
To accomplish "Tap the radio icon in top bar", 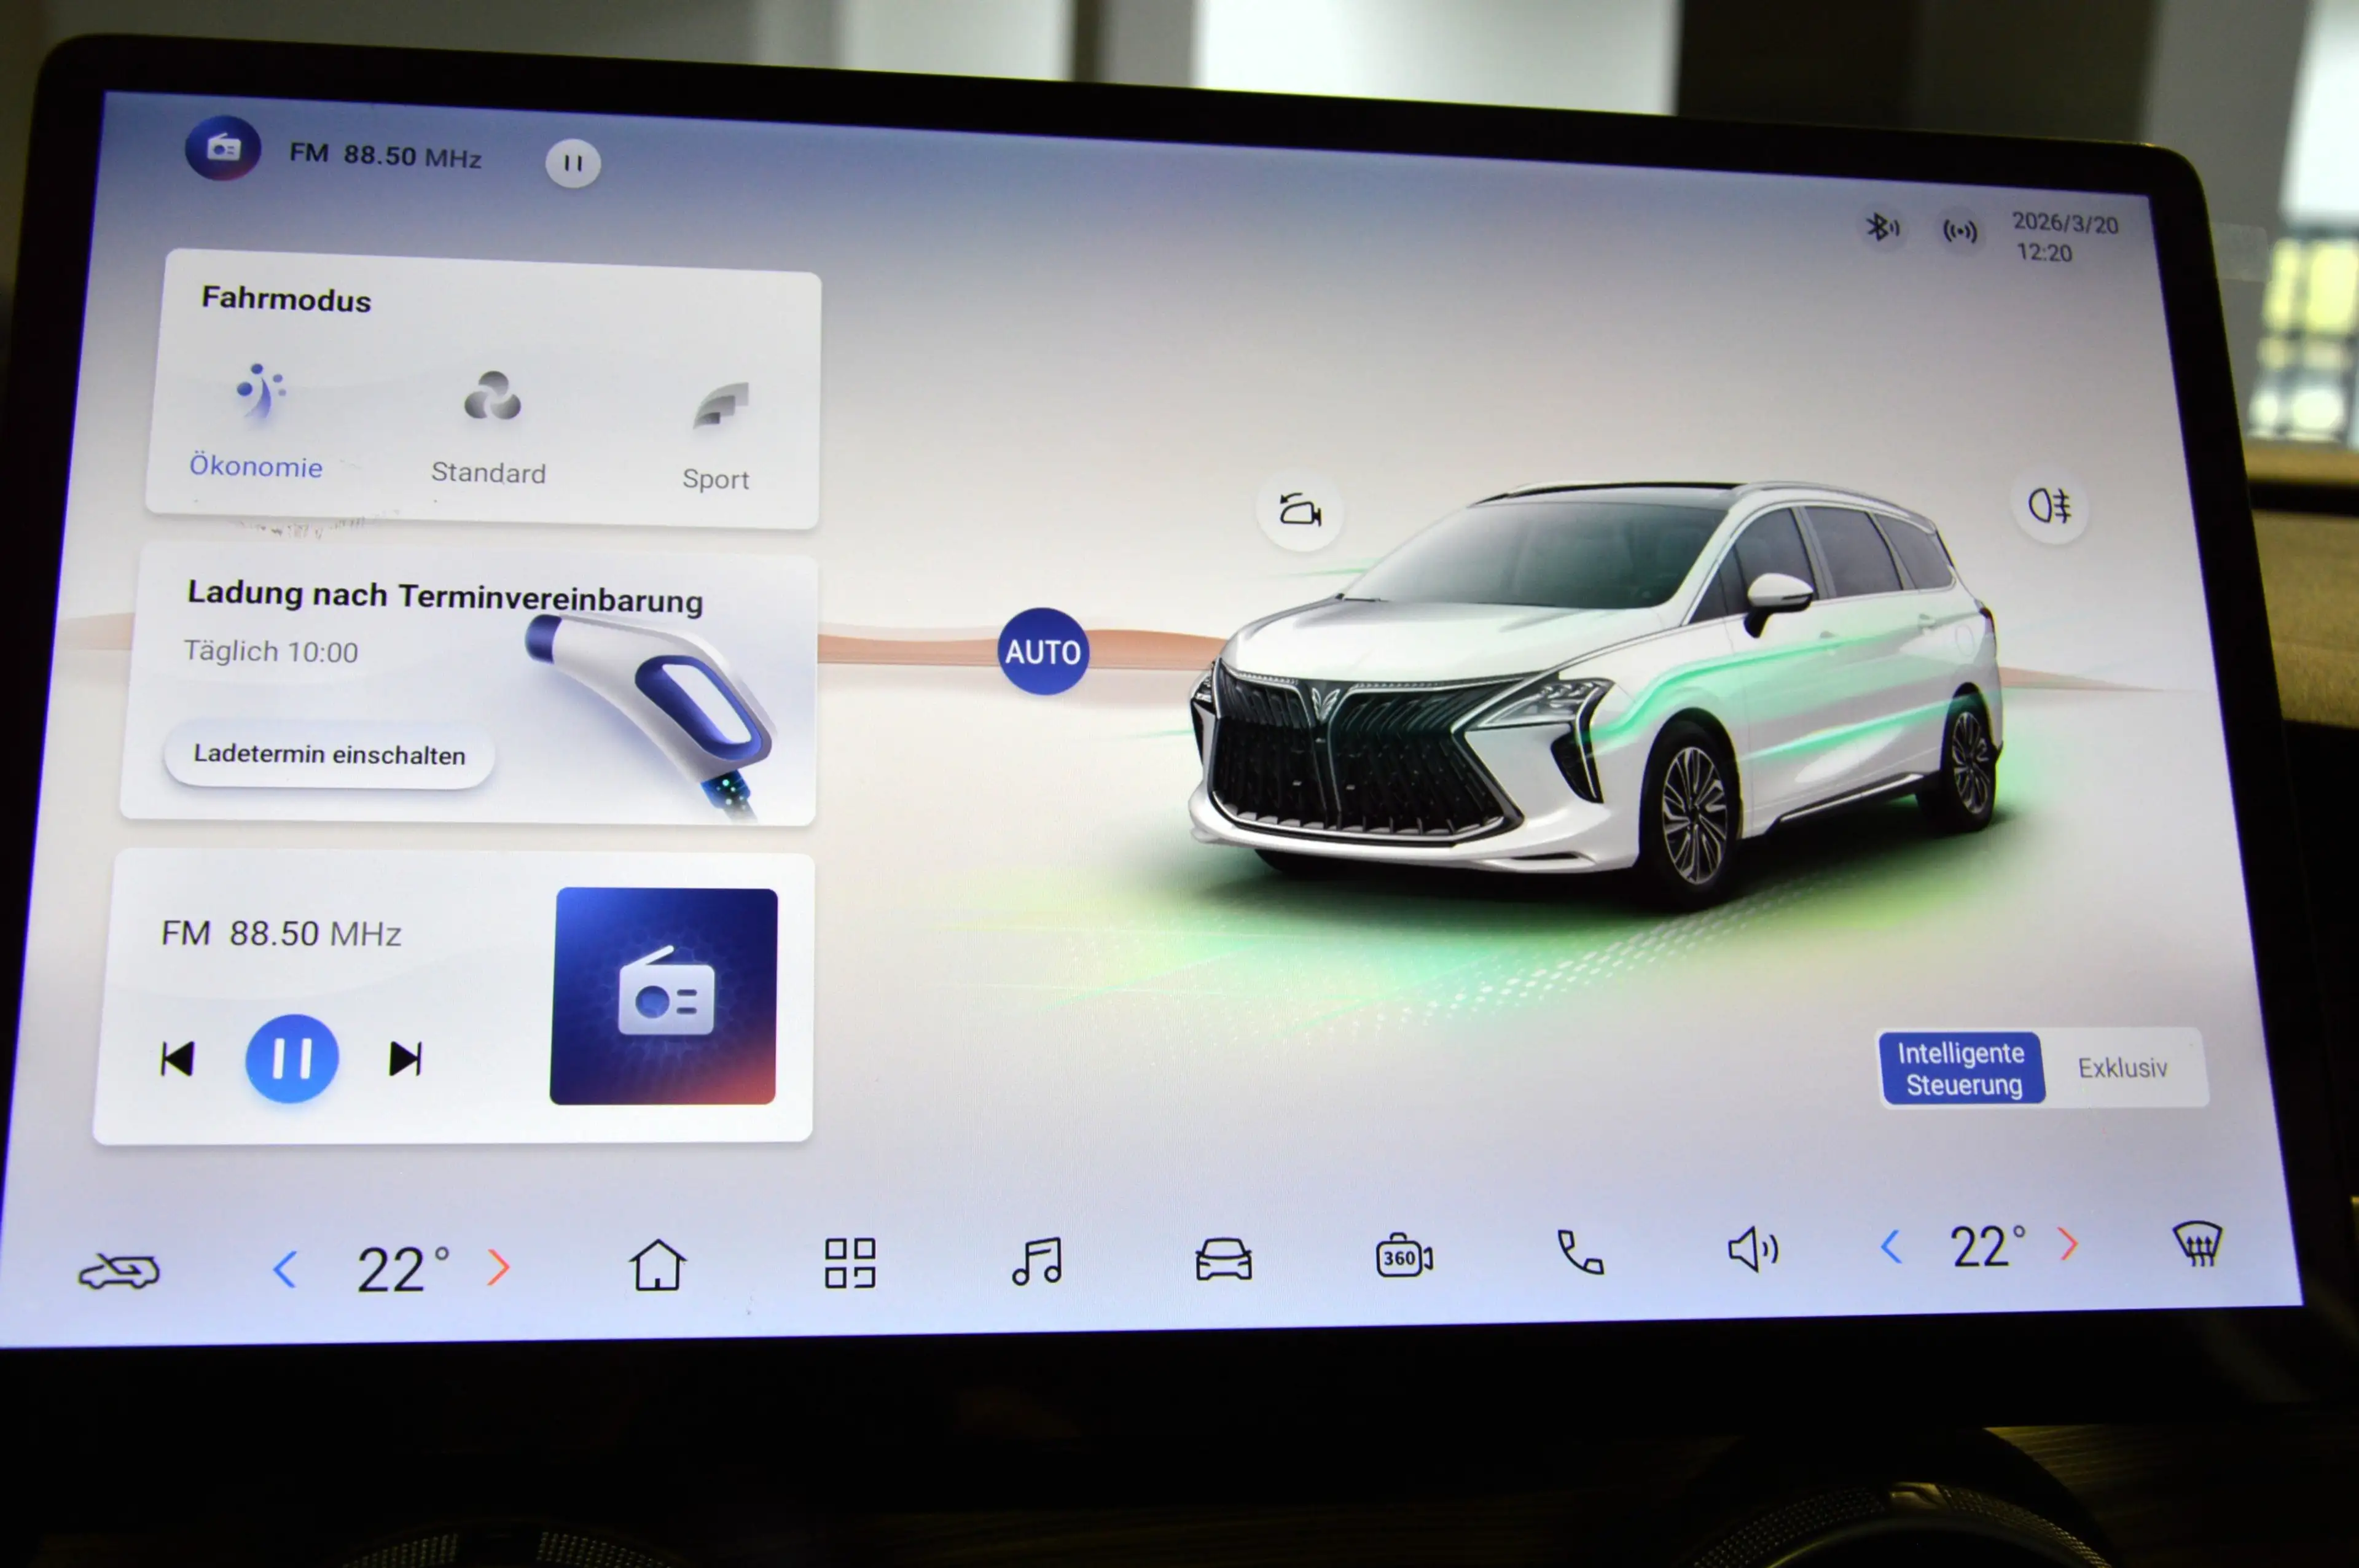I will 223,148.
